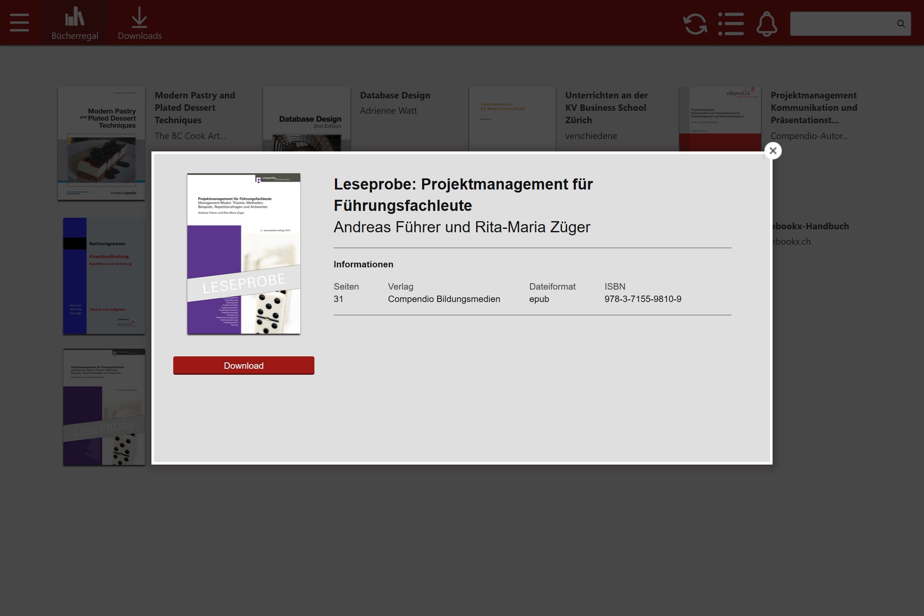This screenshot has height=616, width=924.
Task: Click Projektmanagement Kommunikation book title
Action: [813, 107]
